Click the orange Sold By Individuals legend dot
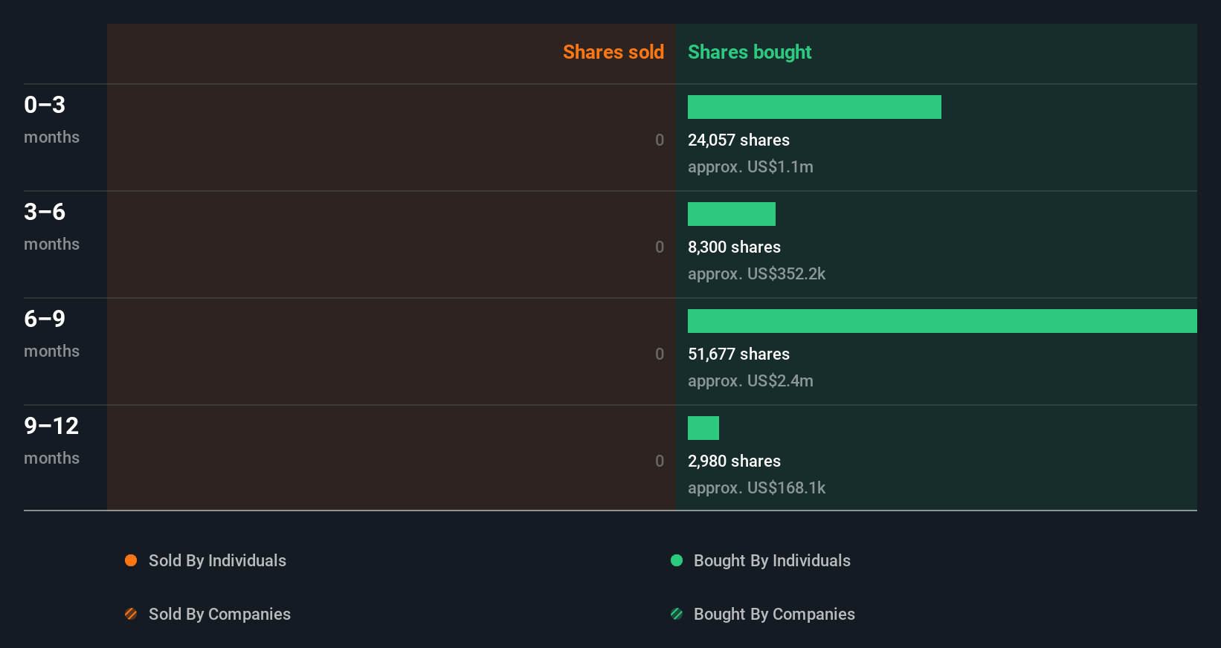 pos(131,560)
